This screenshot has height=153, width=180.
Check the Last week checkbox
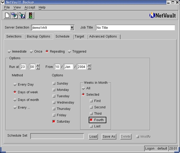point(95,126)
